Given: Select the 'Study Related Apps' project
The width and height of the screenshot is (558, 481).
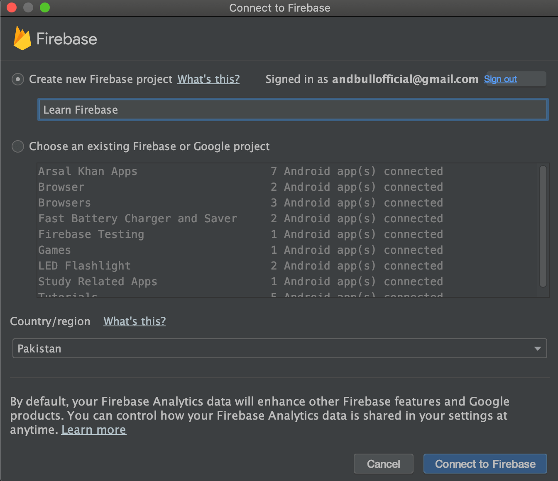Looking at the screenshot, I should tap(98, 281).
